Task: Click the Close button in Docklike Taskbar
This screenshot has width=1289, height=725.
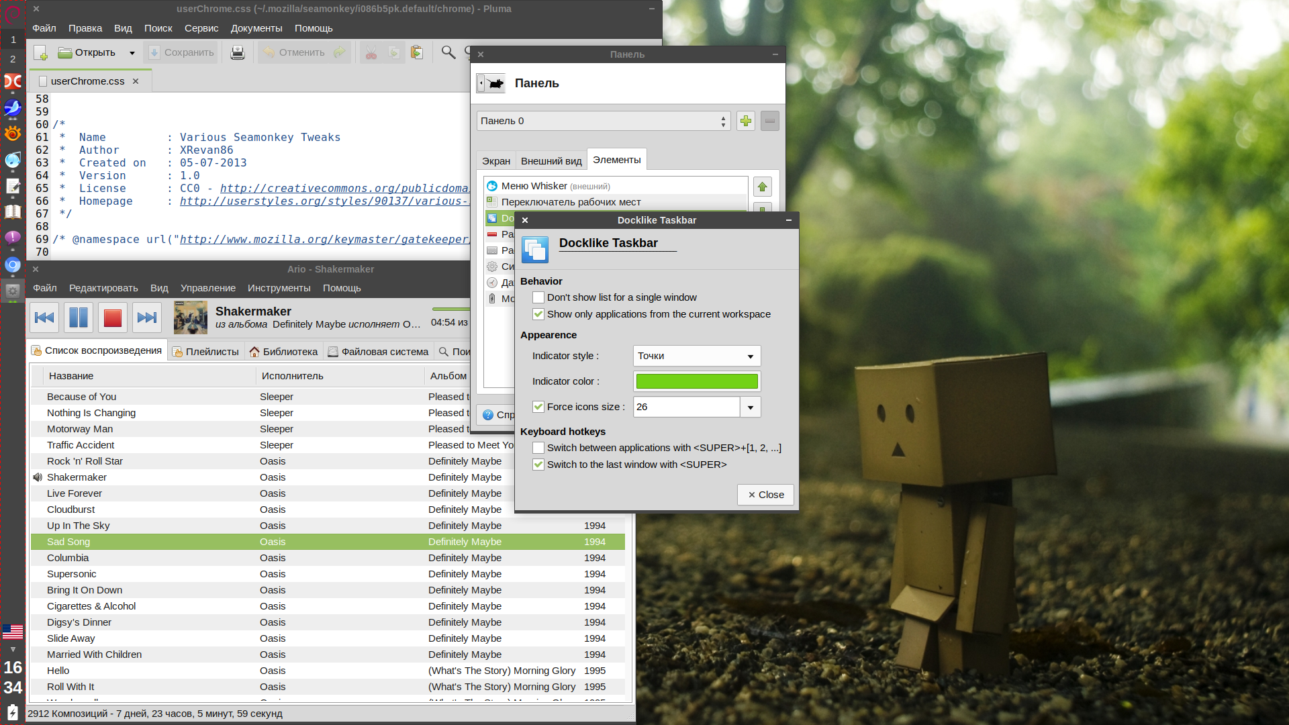Action: 765,495
